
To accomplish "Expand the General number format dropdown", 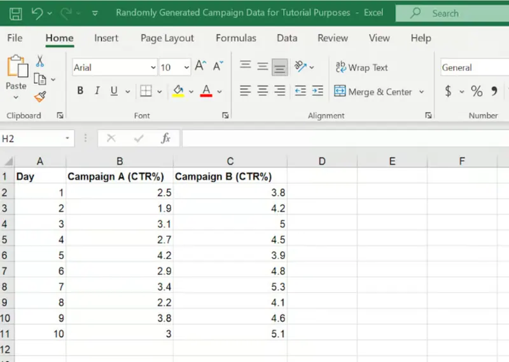I will pyautogui.click(x=474, y=67).
